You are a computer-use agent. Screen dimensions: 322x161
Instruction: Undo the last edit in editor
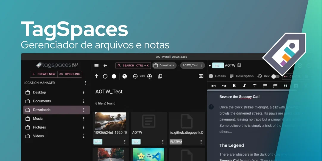214,86
